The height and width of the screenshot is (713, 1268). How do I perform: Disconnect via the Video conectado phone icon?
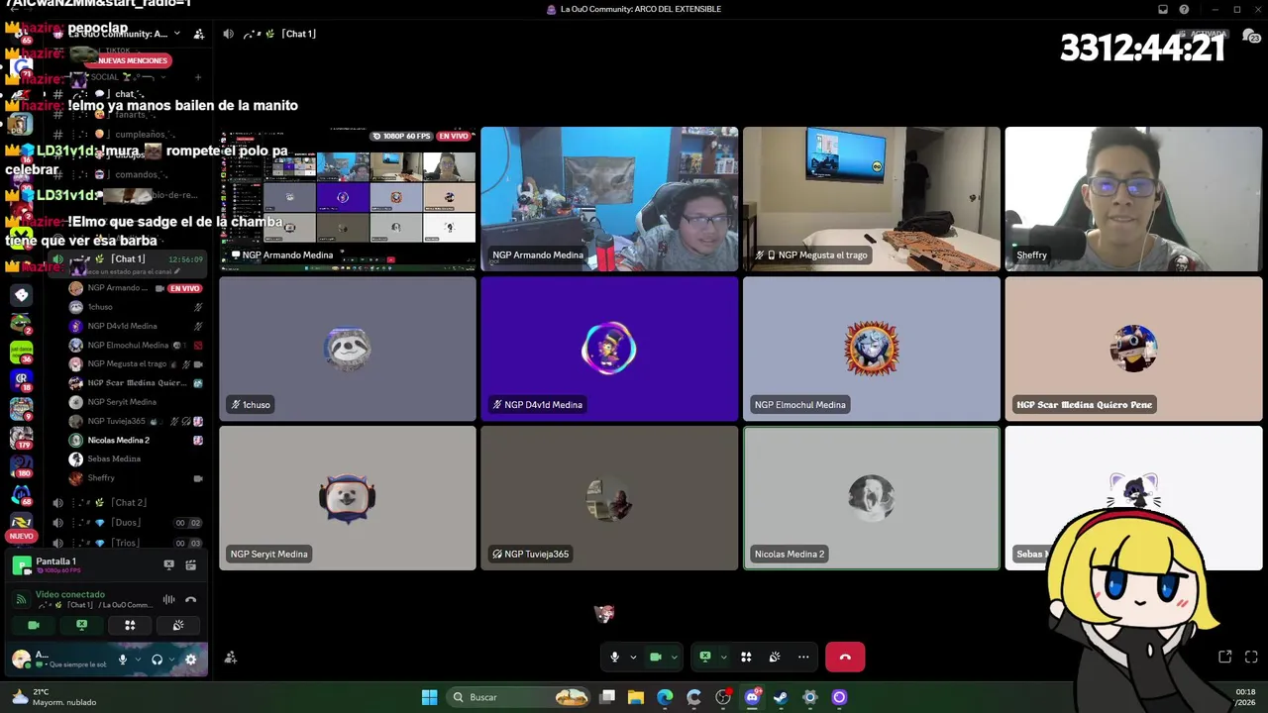tap(190, 599)
